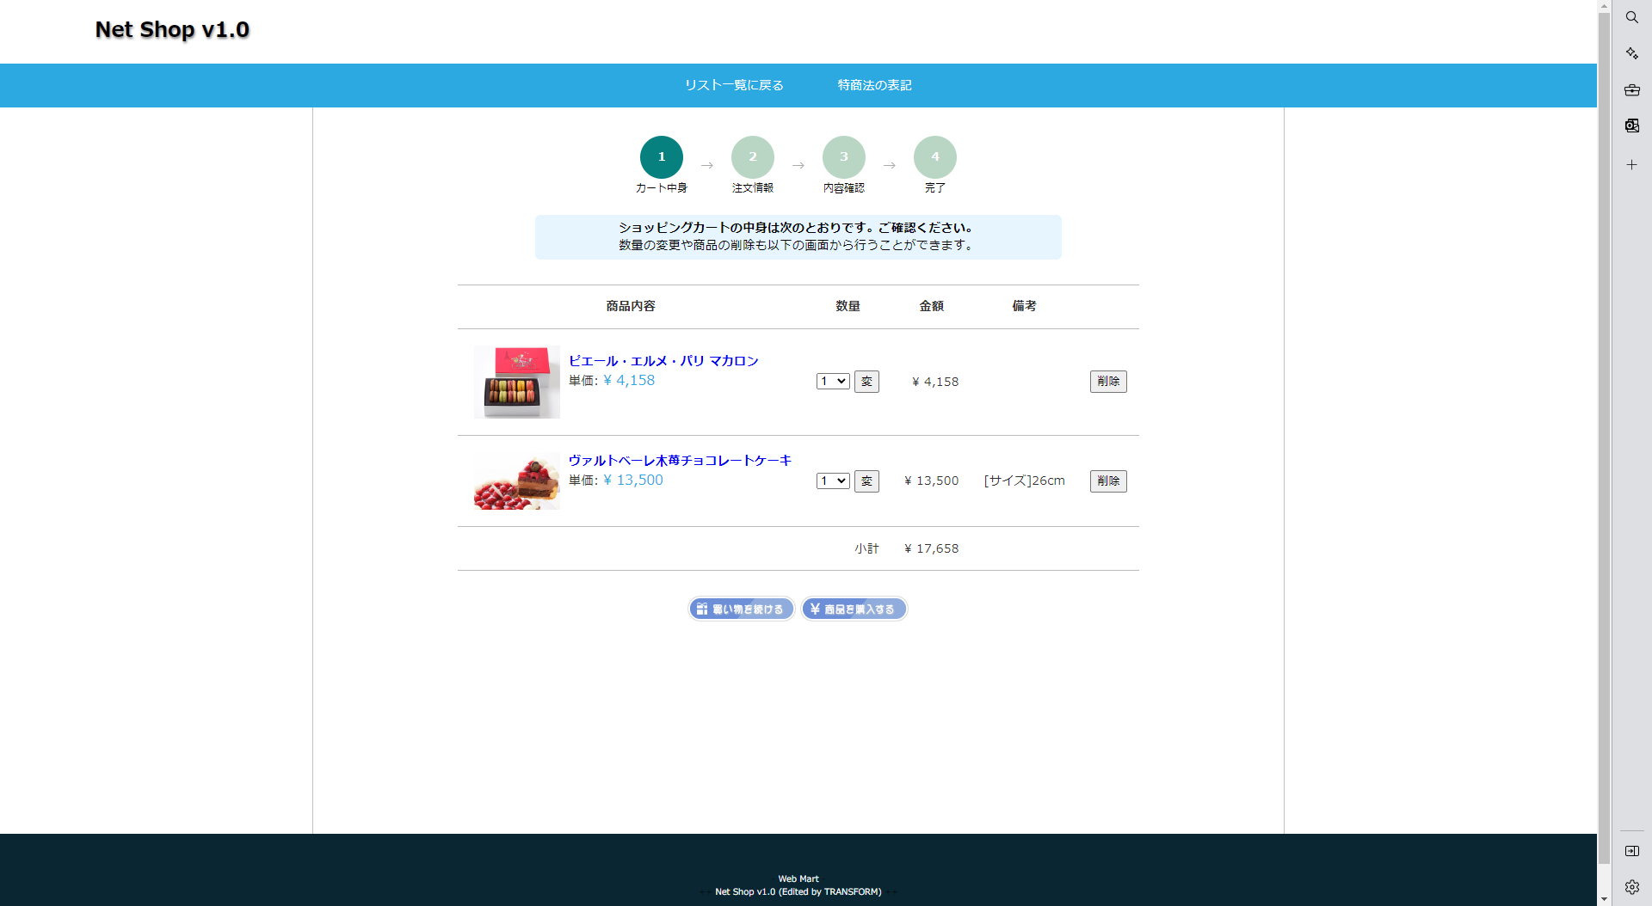Open the Copilot sparkle icon in sidebar
The image size is (1652, 906).
[1631, 53]
